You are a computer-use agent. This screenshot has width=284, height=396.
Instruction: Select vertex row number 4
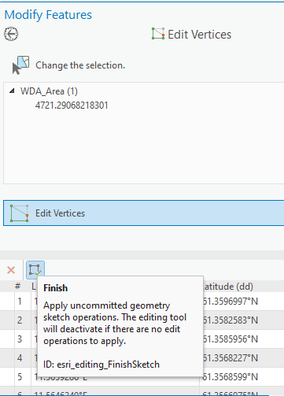pos(20,358)
